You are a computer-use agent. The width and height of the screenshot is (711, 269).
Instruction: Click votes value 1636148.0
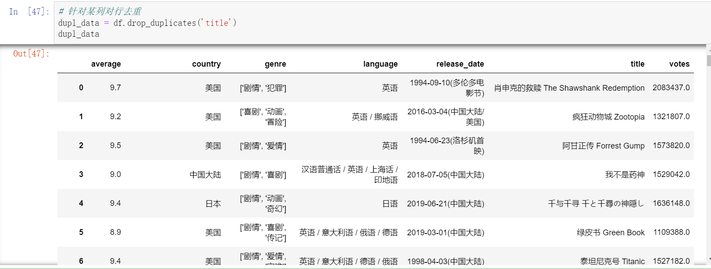[671, 203]
